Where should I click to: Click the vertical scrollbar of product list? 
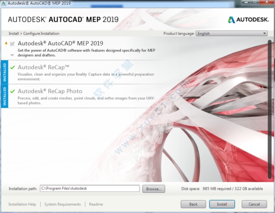tap(270, 109)
